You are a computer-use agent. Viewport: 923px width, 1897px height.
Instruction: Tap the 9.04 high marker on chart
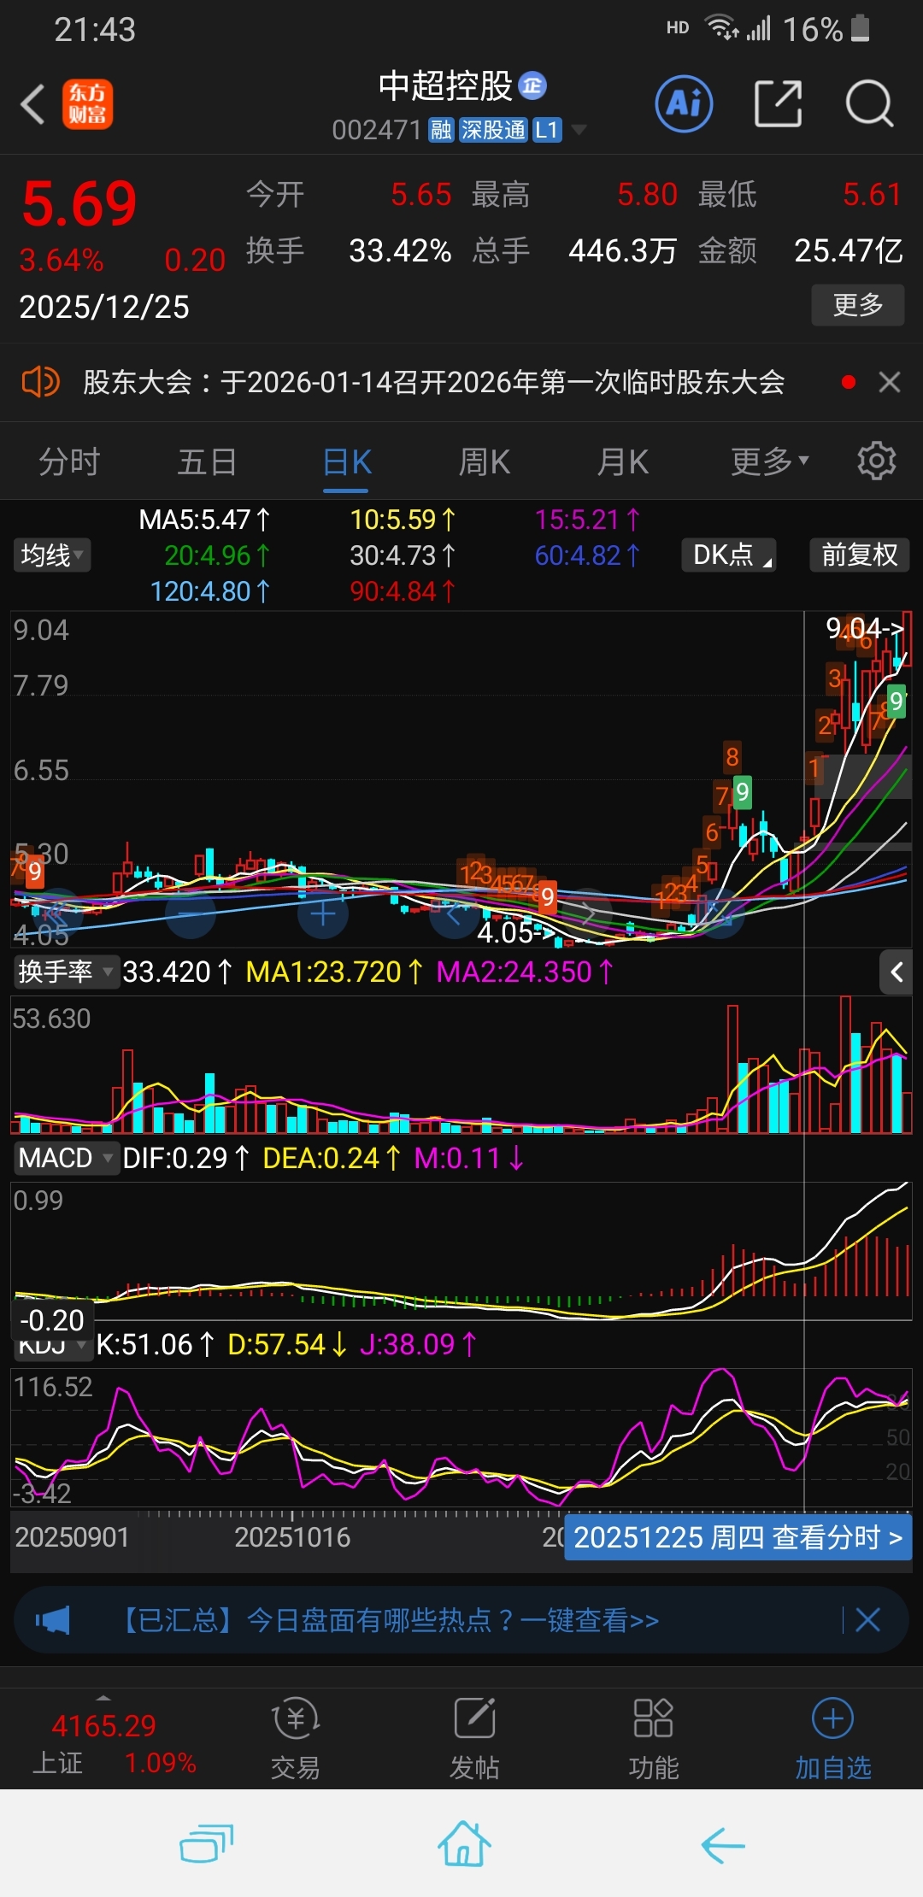click(x=864, y=628)
